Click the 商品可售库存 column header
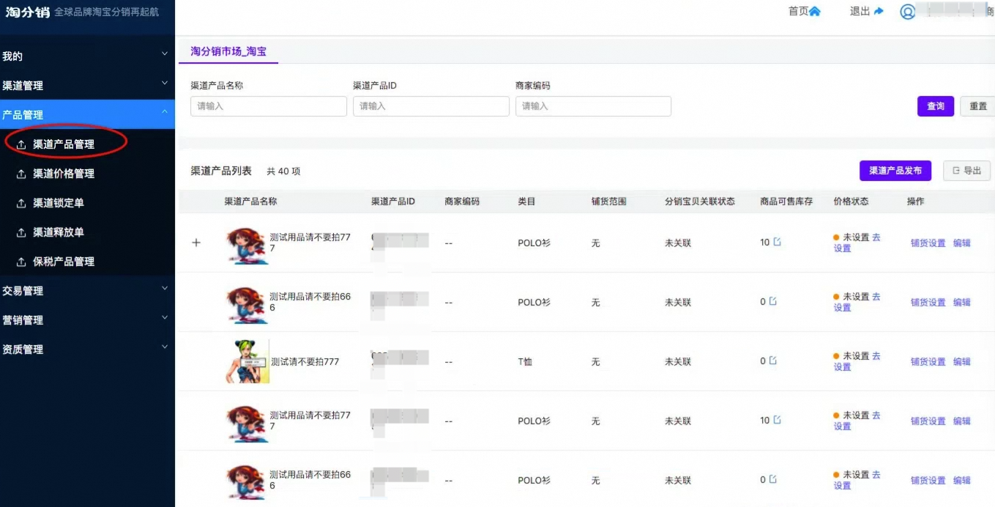The width and height of the screenshot is (995, 507). (x=786, y=201)
